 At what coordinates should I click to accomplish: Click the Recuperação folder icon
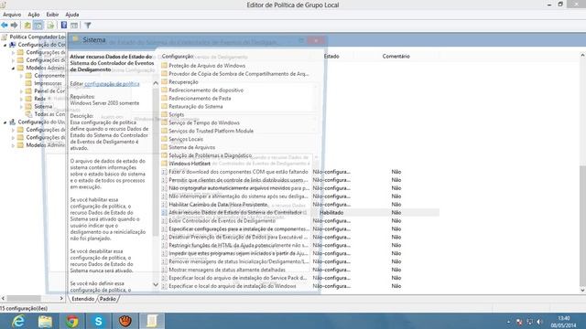point(164,81)
